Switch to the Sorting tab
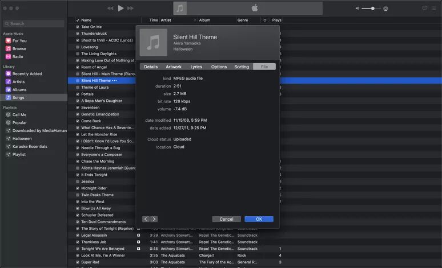 [242, 67]
